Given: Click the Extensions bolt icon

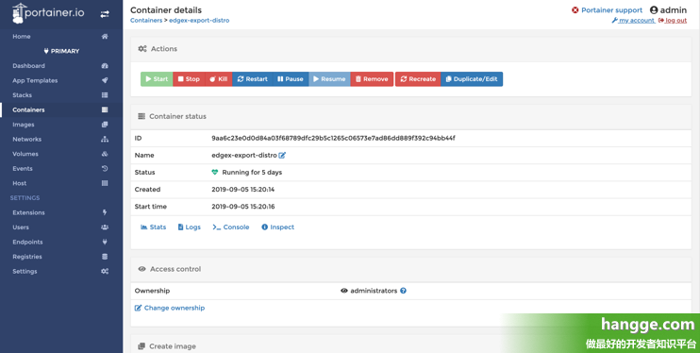Looking at the screenshot, I should pyautogui.click(x=105, y=212).
